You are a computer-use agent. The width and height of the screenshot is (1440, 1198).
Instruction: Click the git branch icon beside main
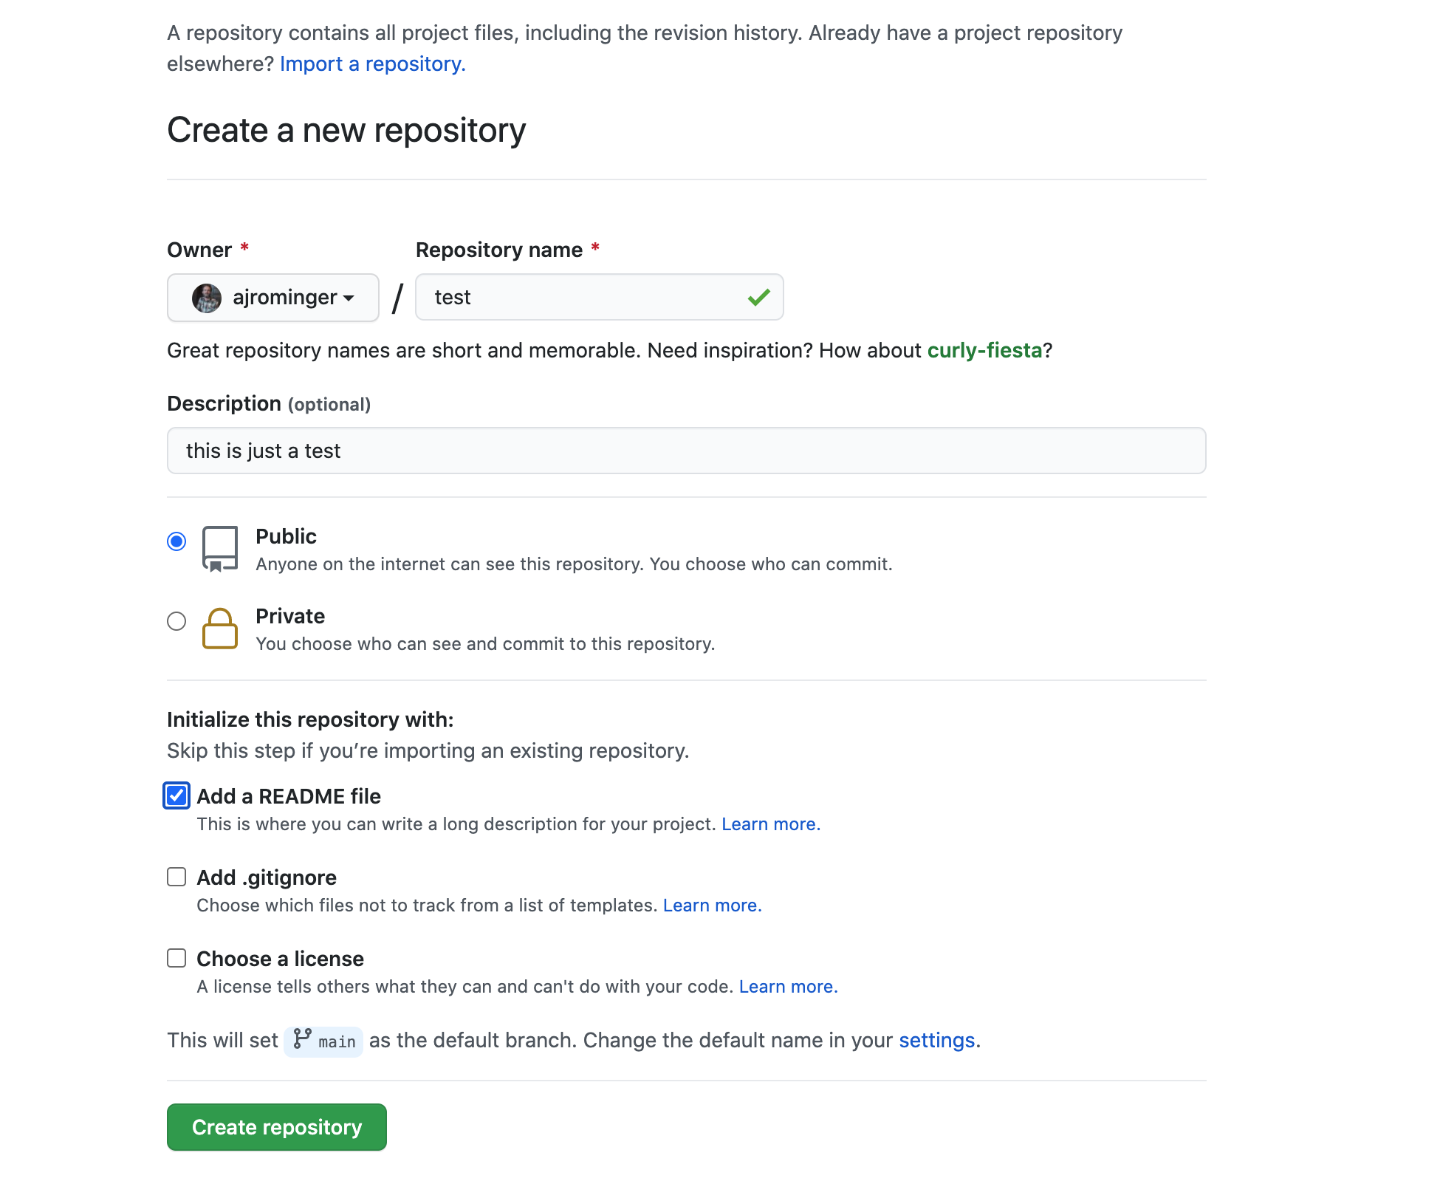[302, 1039]
